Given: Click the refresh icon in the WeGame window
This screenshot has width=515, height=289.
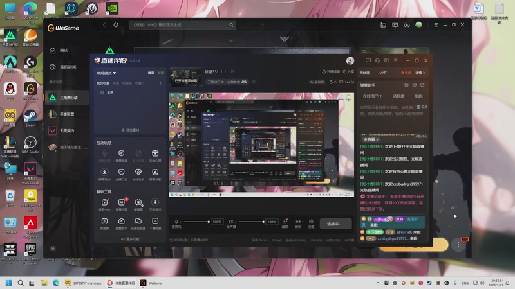Looking at the screenshot, I should (116, 25).
